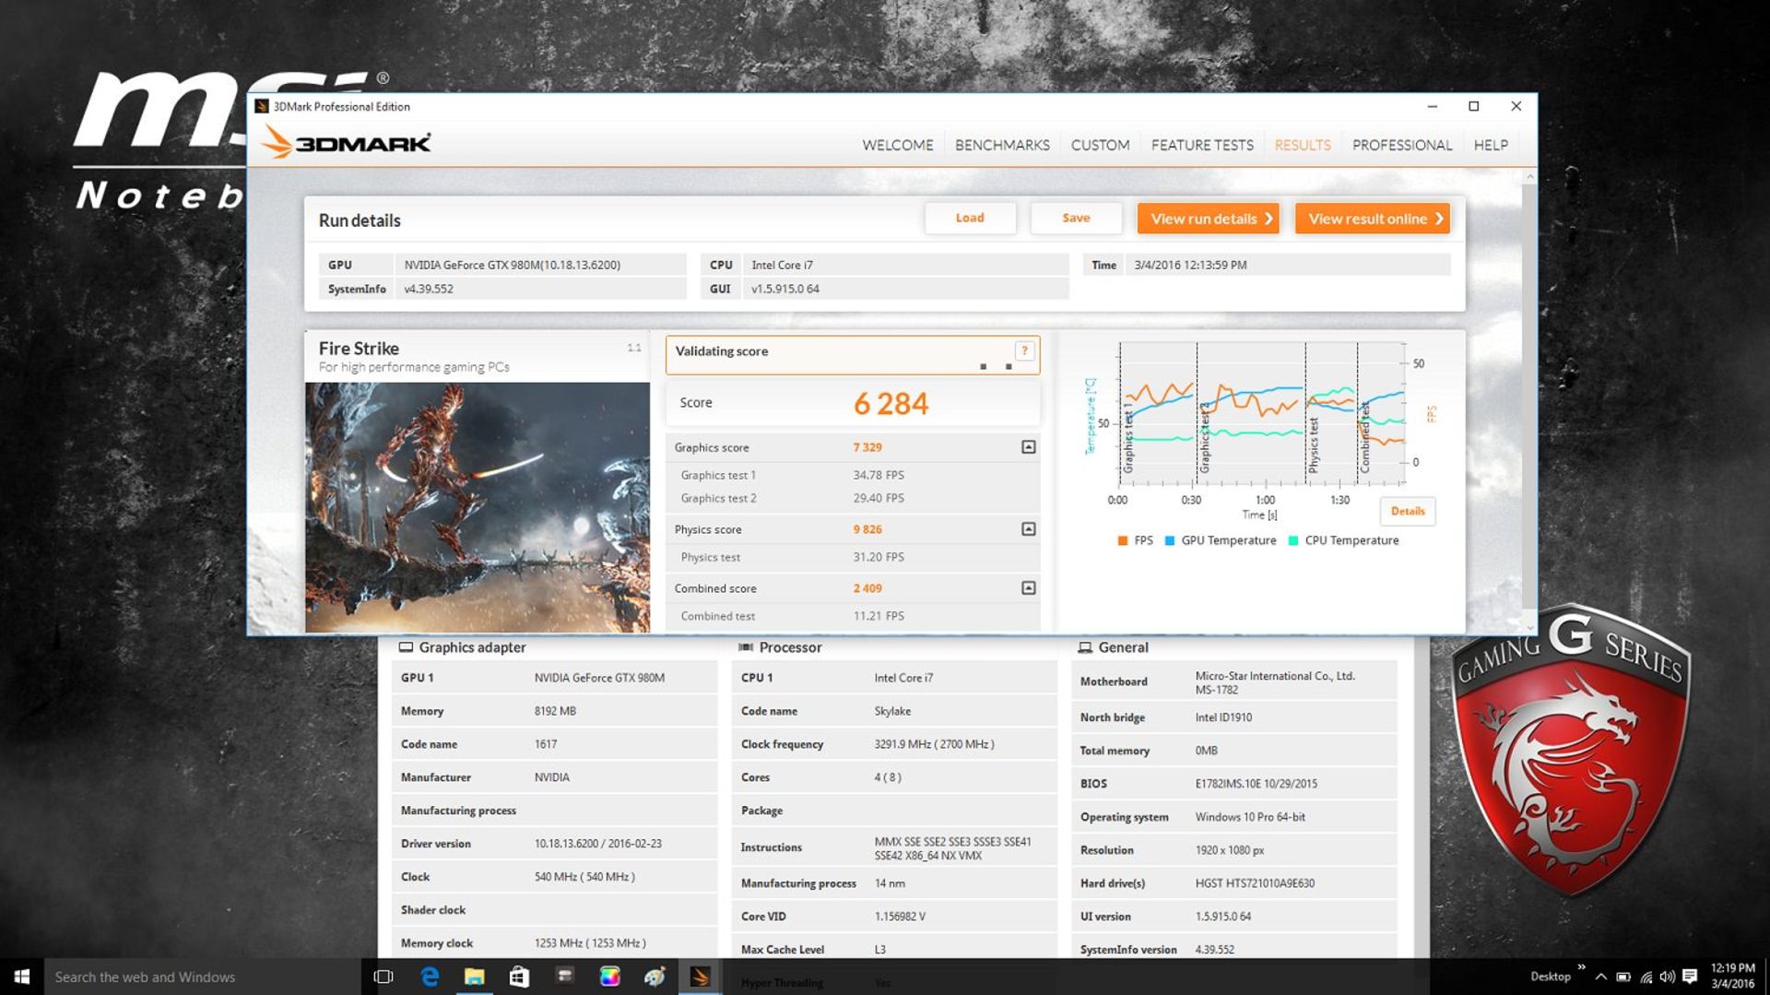
Task: Click the Processor section chip icon
Action: pyautogui.click(x=746, y=647)
